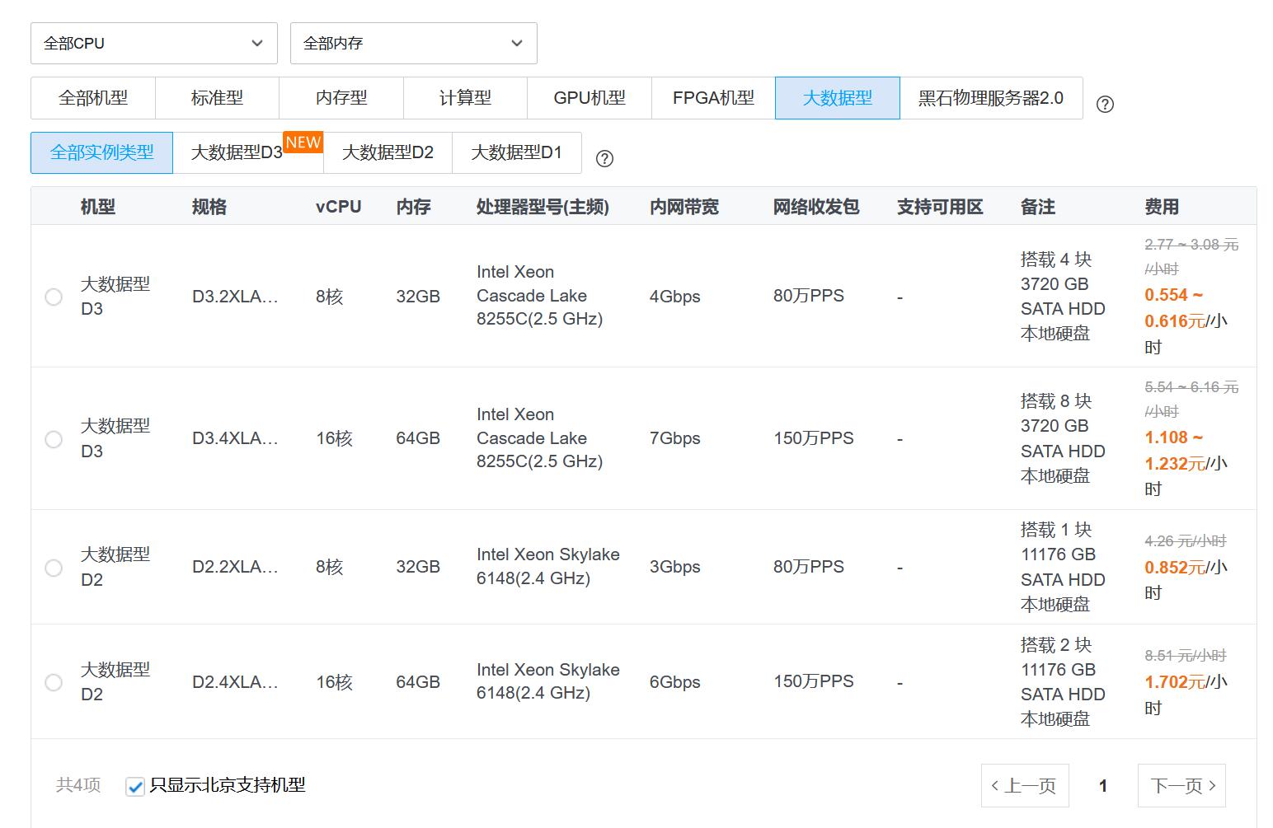Select the D2.4XLARGE 16核 64GB radio button
This screenshot has width=1273, height=828.
click(54, 682)
